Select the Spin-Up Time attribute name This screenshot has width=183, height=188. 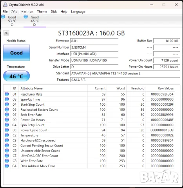(x=30, y=99)
